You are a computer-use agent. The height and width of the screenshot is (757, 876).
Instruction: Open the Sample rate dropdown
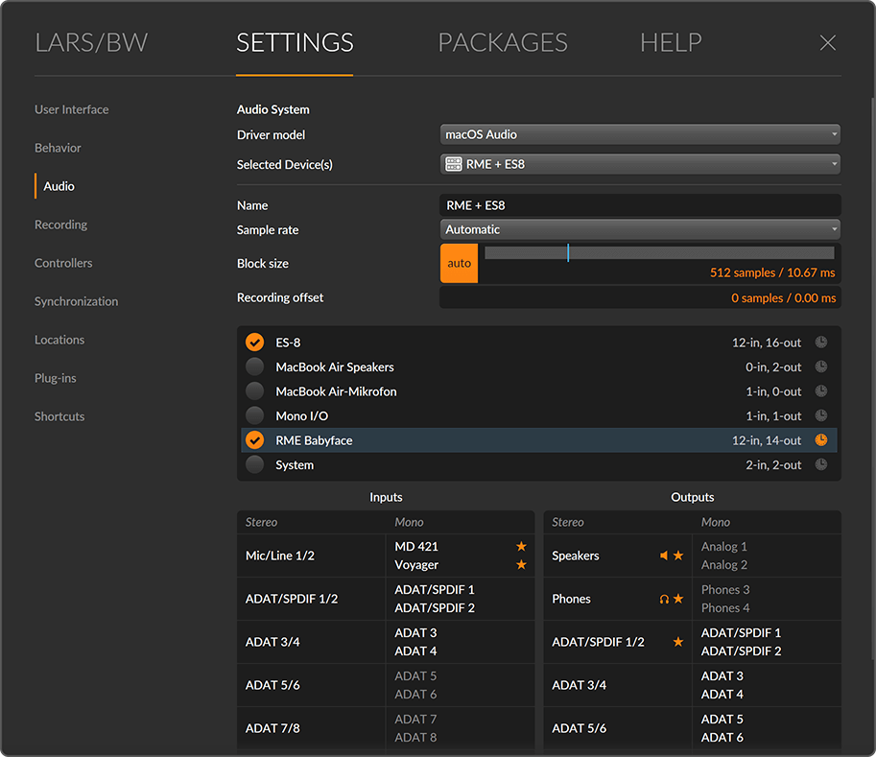[x=640, y=229]
